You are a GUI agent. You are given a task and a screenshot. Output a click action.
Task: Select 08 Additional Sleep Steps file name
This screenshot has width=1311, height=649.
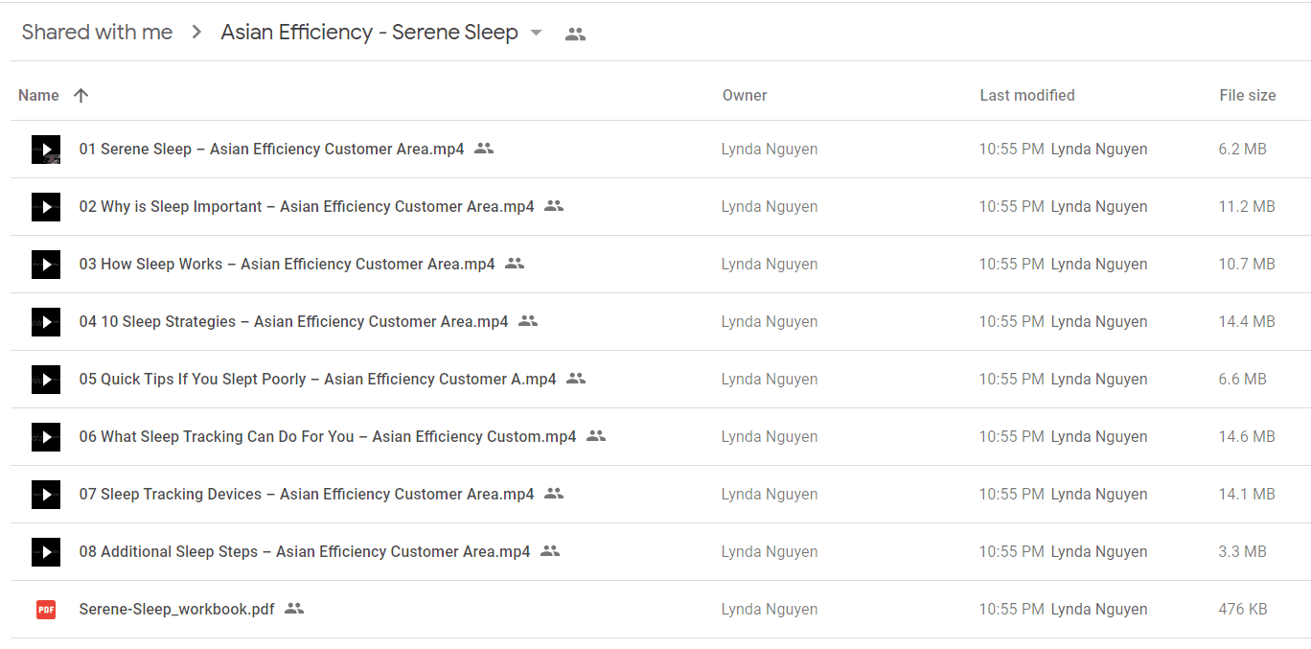click(305, 551)
